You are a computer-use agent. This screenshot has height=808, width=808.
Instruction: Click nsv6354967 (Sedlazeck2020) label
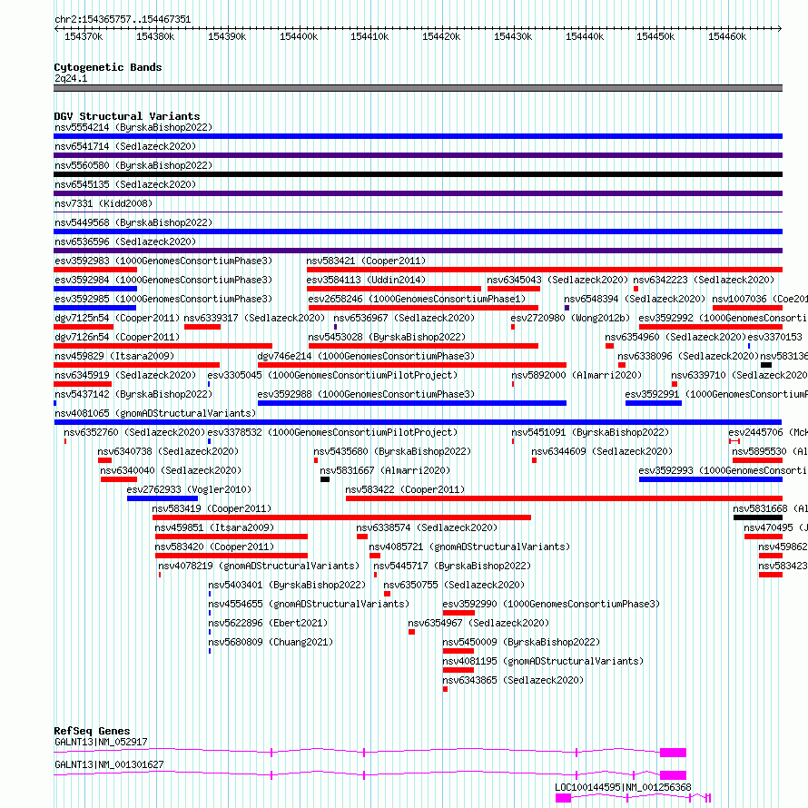478,623
